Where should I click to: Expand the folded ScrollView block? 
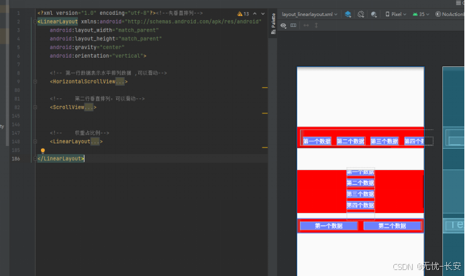[36, 107]
